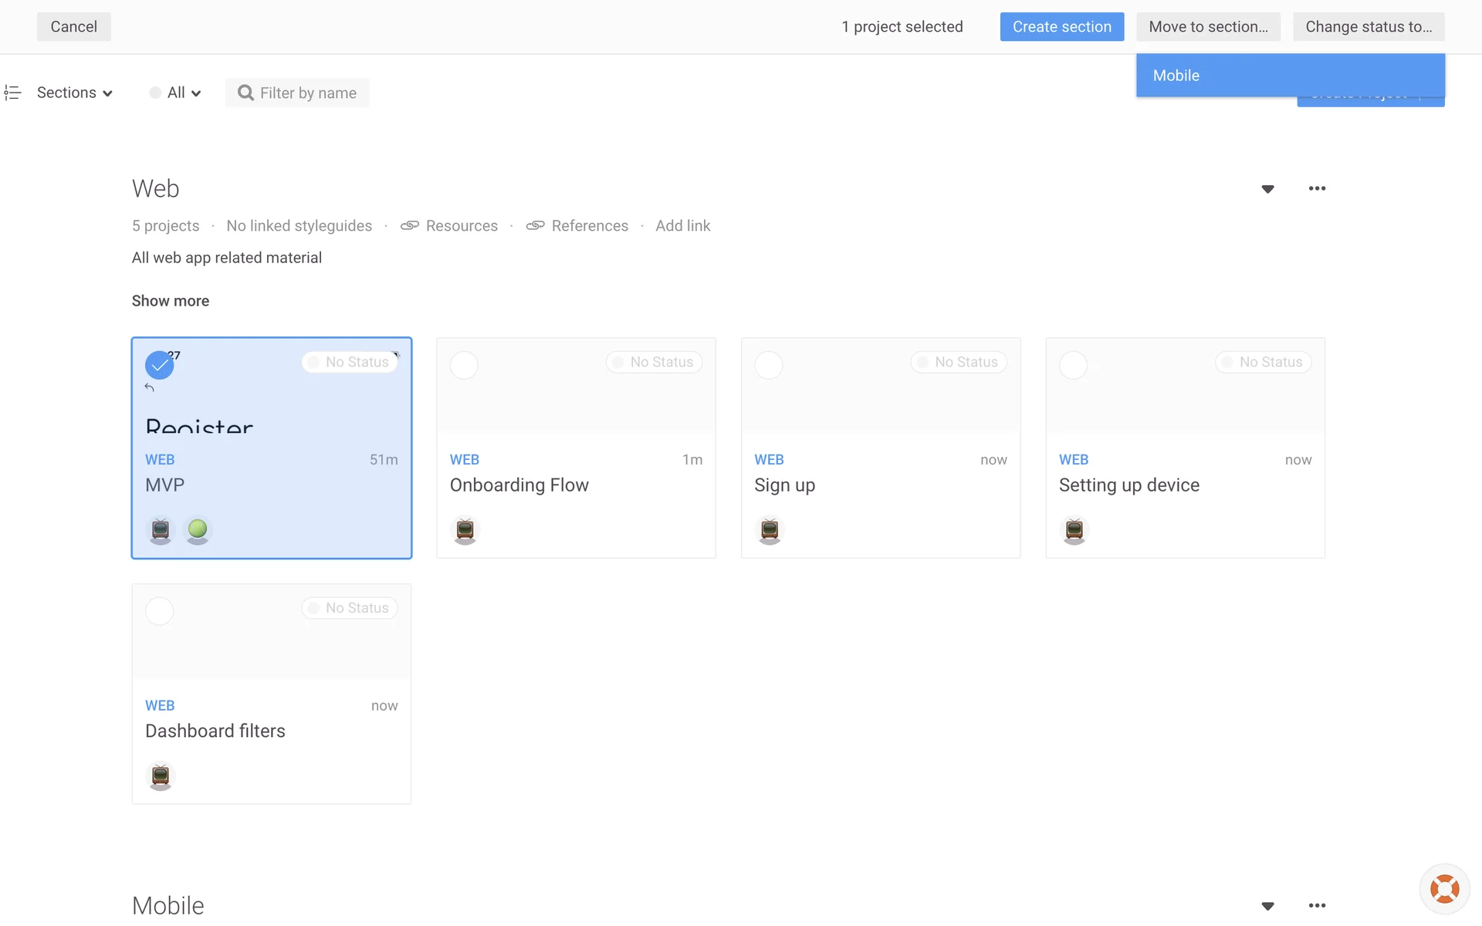Viewport: 1482px width, 926px height.
Task: Click the Create section button
Action: [x=1061, y=27]
